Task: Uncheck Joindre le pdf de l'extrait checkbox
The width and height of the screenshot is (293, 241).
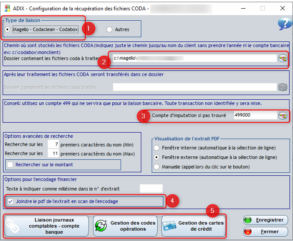Action: 10,201
